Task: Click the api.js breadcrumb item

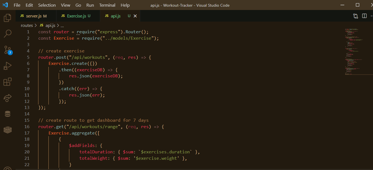Action: coord(47,26)
